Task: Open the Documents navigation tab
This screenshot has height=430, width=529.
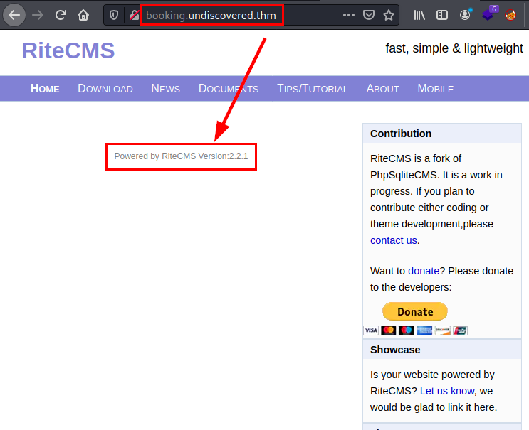Action: [229, 89]
